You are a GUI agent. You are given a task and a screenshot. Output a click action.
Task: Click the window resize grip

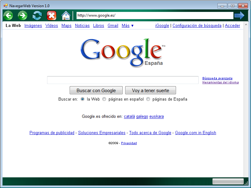tap(246, 183)
